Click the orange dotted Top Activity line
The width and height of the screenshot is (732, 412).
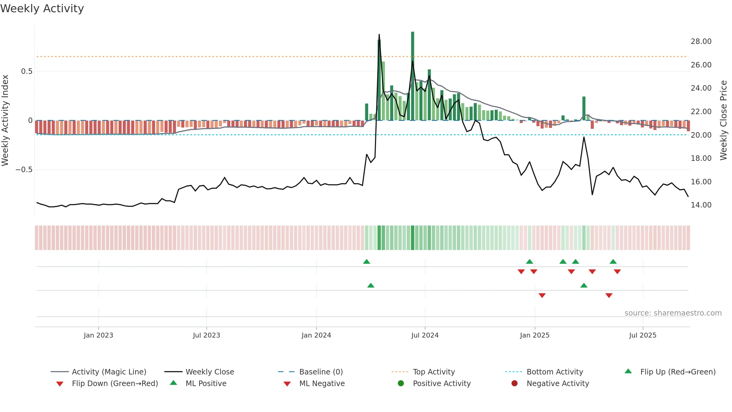362,56
